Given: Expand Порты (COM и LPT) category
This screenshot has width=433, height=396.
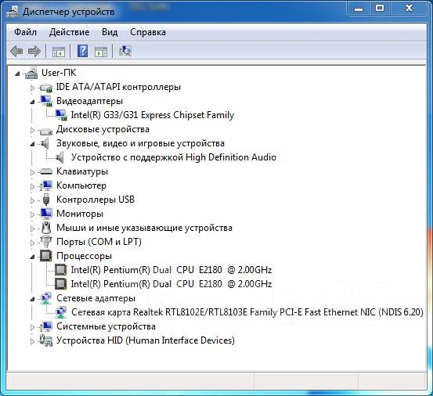Looking at the screenshot, I should point(32,243).
